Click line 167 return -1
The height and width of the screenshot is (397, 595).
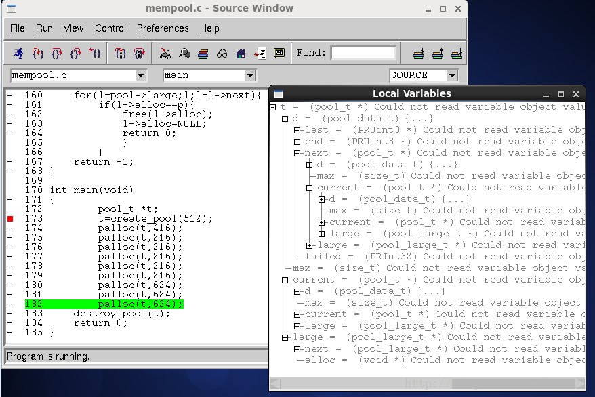(x=104, y=161)
